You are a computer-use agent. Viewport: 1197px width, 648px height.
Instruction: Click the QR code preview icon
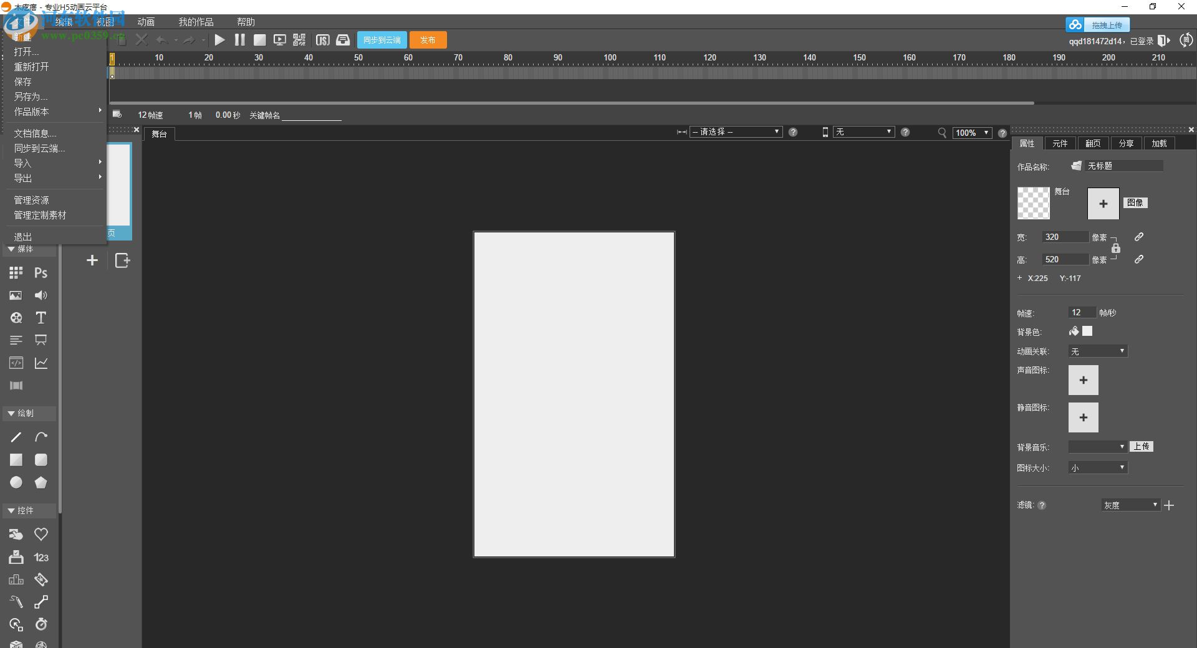click(x=299, y=40)
